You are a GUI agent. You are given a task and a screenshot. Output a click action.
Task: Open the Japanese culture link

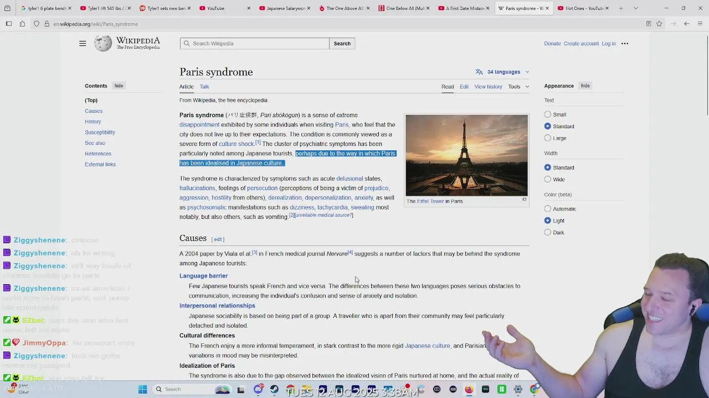click(x=427, y=346)
